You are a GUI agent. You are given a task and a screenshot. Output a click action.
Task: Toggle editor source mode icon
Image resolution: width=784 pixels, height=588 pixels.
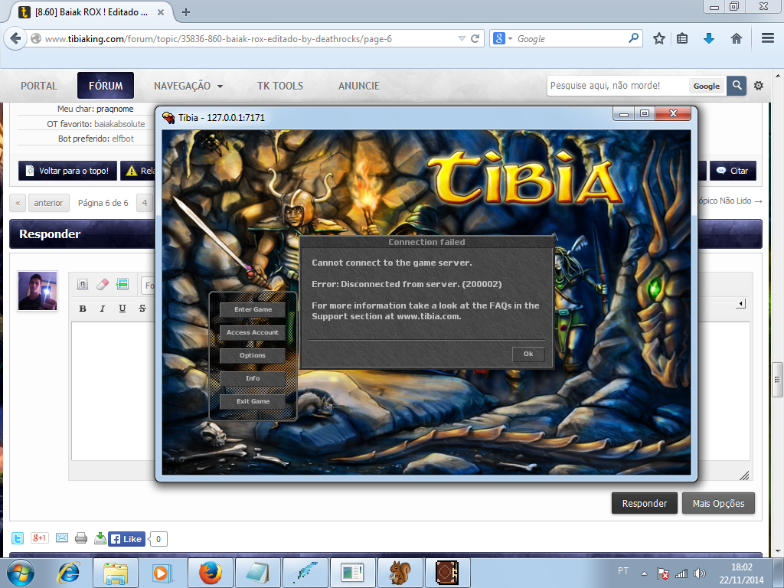click(83, 285)
